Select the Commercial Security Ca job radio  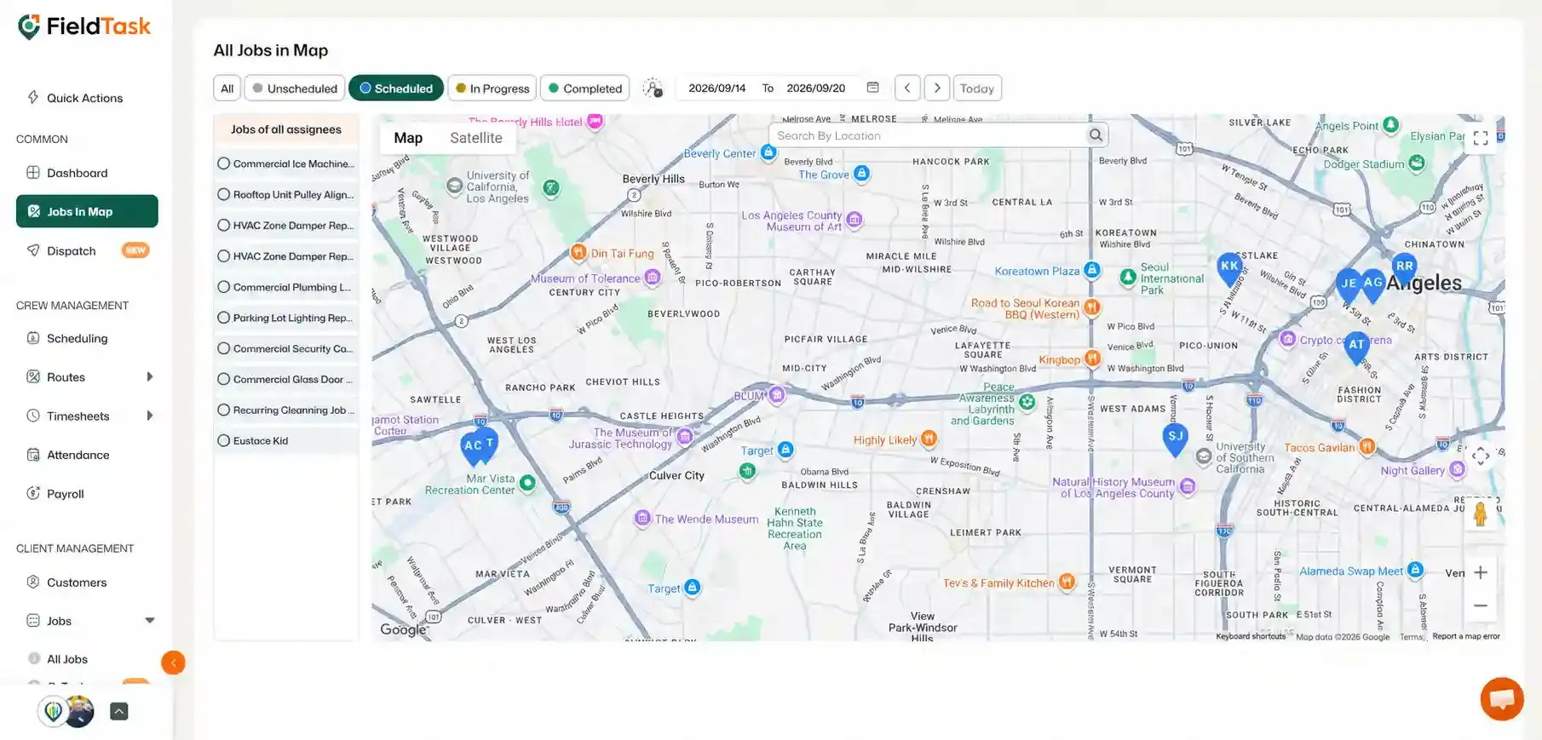pyautogui.click(x=224, y=348)
